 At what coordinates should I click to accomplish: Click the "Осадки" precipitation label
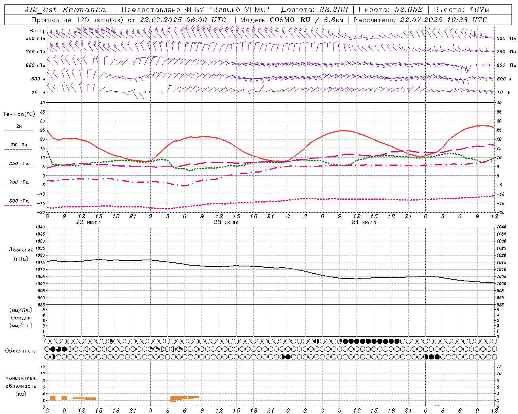[x=21, y=318]
